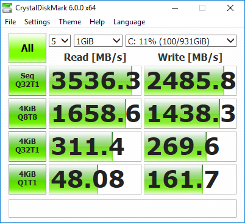The width and height of the screenshot is (245, 223).
Task: Select the 1438.3 write result
Action: point(190,114)
